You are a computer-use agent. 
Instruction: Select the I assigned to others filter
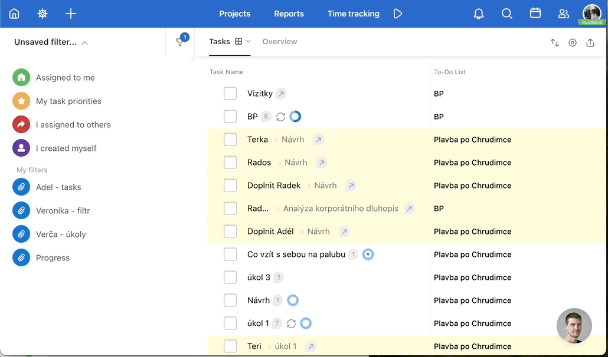coord(73,124)
